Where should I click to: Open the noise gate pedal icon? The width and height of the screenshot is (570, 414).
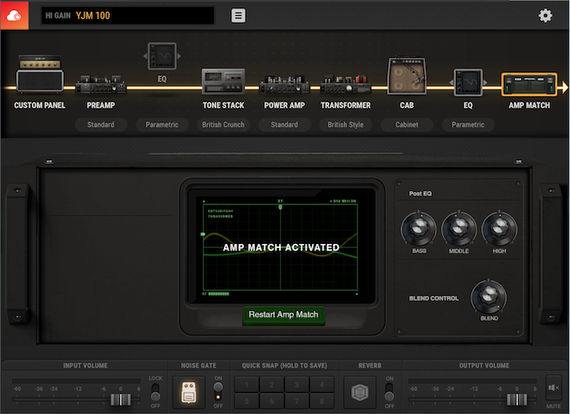click(189, 392)
